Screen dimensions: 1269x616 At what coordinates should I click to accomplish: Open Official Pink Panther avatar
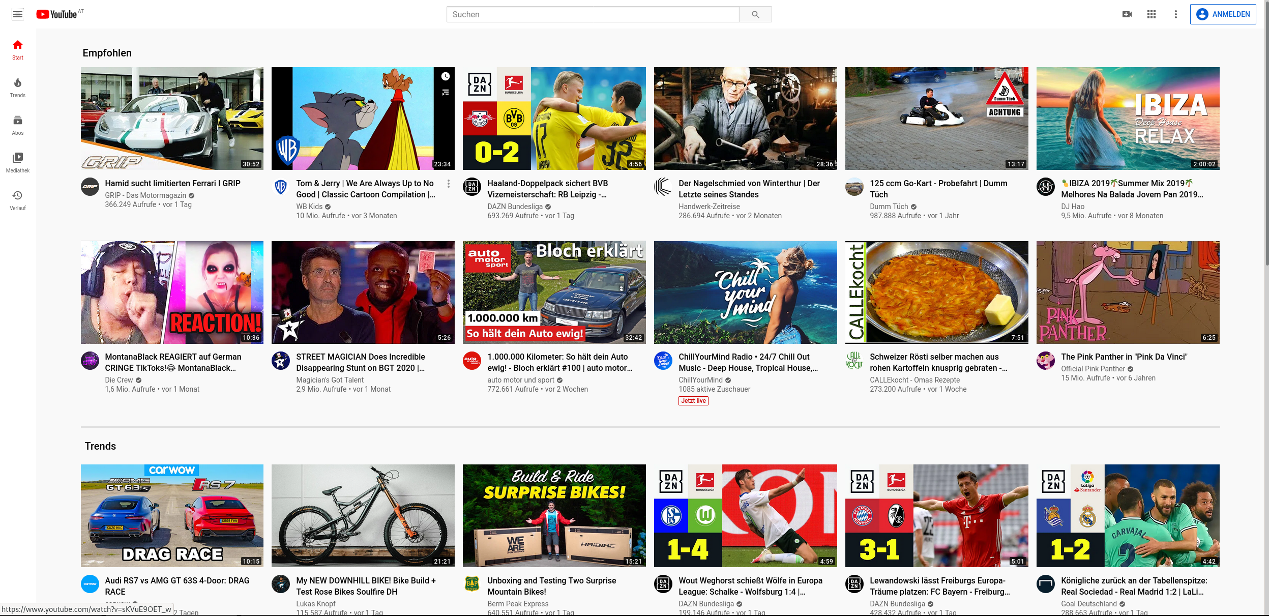point(1046,361)
